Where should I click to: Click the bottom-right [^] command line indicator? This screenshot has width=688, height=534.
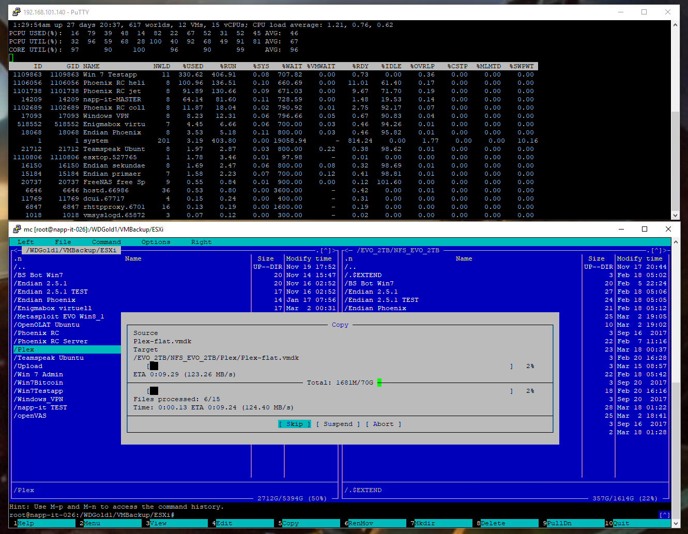pyautogui.click(x=664, y=515)
